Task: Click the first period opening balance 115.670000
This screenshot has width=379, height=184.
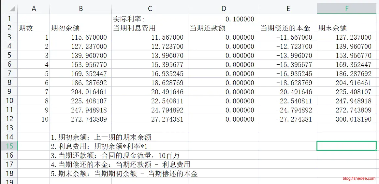Action: click(89, 37)
